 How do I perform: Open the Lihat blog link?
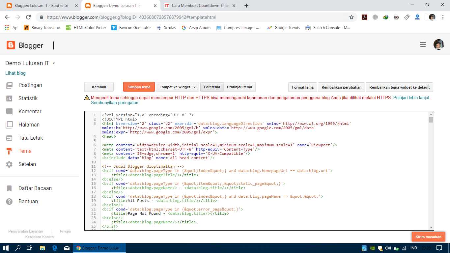pyautogui.click(x=15, y=73)
